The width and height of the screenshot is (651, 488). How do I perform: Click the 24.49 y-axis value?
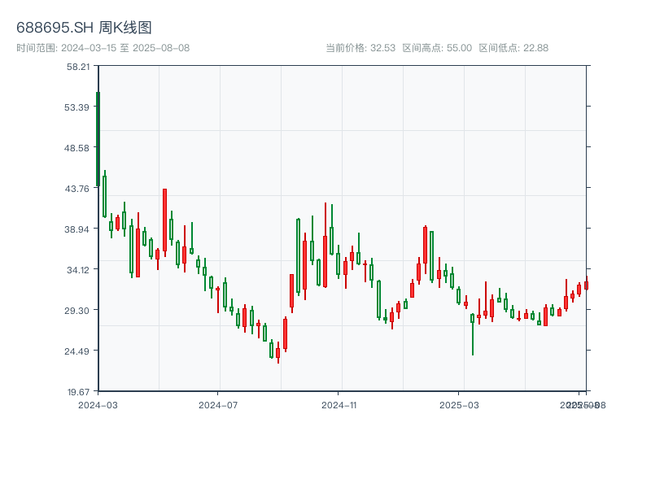pos(76,351)
